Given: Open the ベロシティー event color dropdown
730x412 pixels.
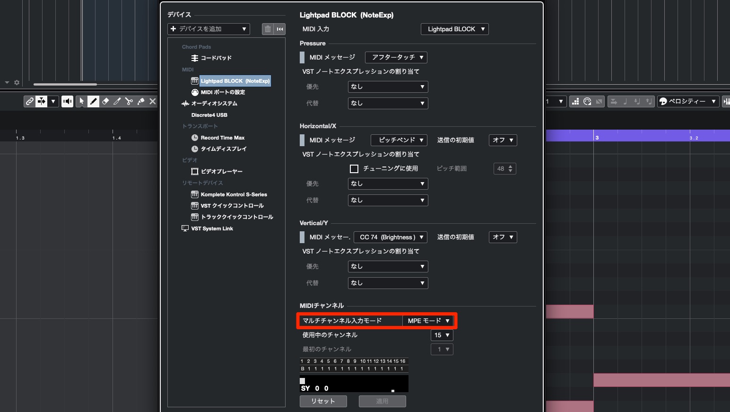Looking at the screenshot, I should click(688, 101).
